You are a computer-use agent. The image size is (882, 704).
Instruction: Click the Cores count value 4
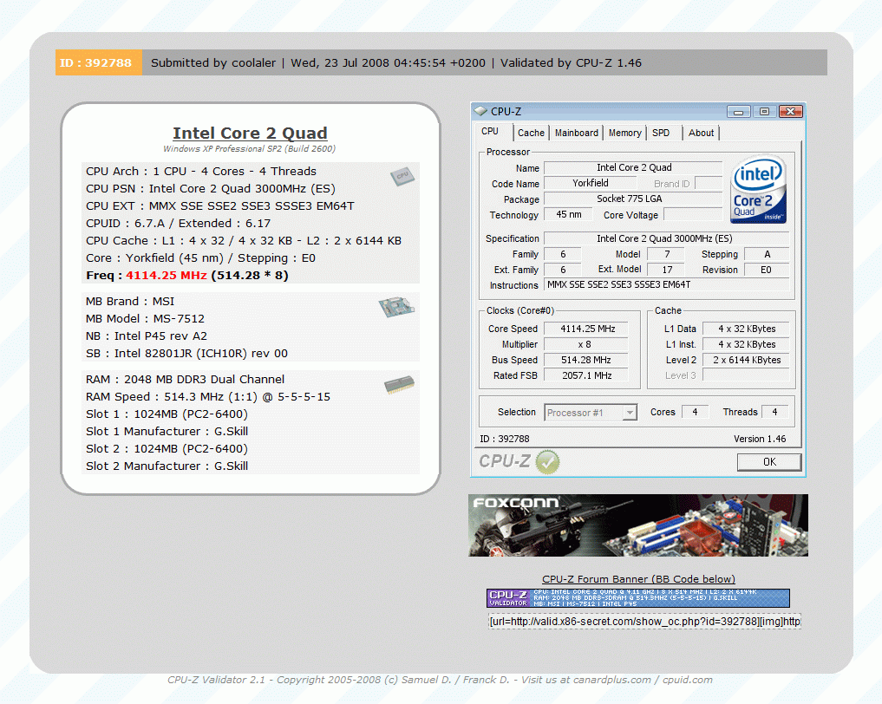695,412
